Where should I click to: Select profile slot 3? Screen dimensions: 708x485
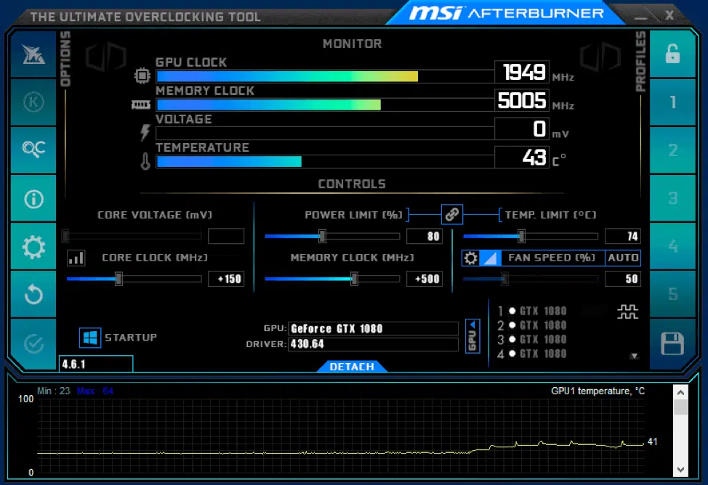(672, 198)
